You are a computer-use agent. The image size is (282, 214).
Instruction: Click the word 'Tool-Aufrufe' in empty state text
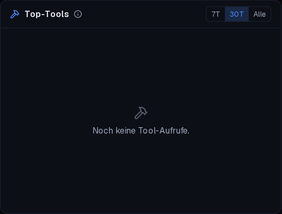(x=163, y=131)
